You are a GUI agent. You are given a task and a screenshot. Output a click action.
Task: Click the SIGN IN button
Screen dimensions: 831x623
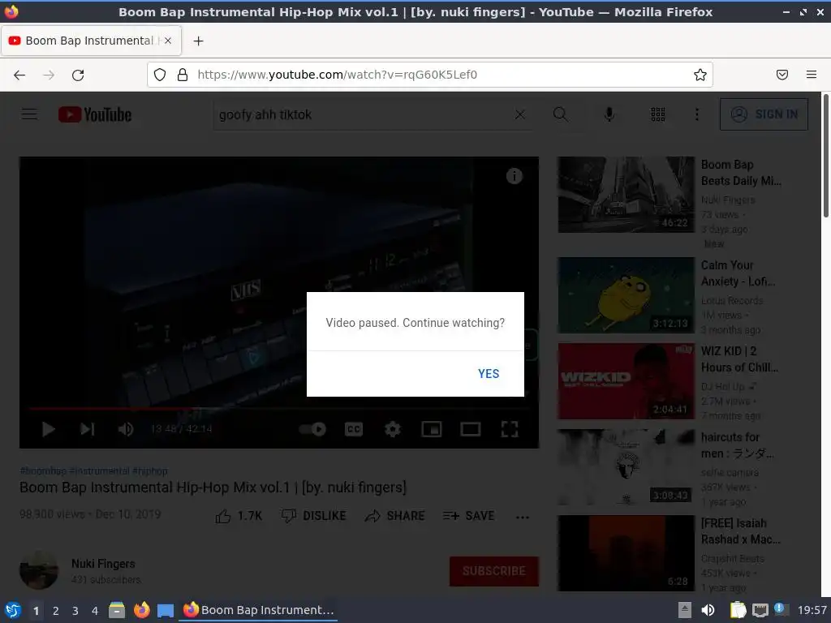[764, 114]
